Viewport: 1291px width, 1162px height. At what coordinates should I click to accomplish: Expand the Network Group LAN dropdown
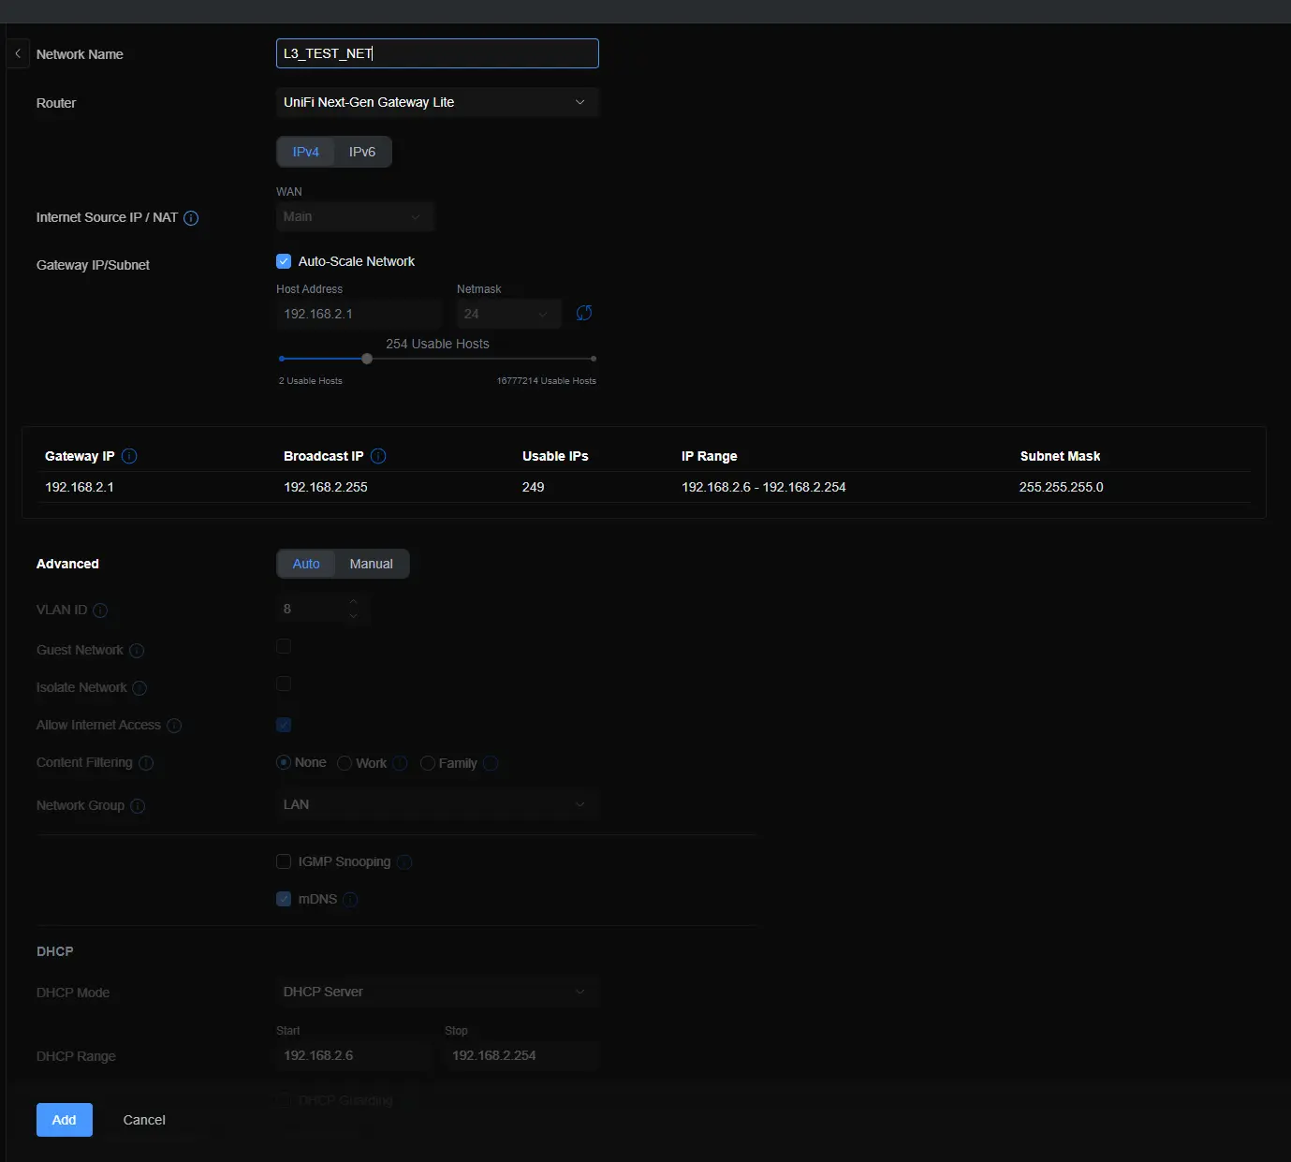436,804
